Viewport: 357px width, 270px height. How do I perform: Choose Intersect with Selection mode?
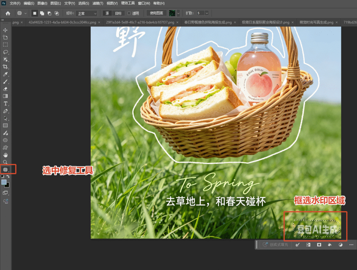pyautogui.click(x=57, y=13)
